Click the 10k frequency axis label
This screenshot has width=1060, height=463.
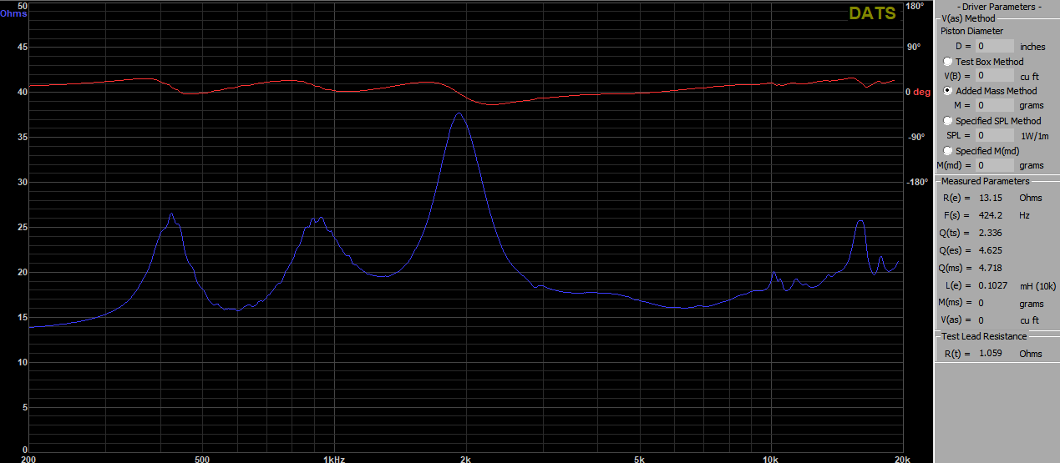[x=770, y=458]
